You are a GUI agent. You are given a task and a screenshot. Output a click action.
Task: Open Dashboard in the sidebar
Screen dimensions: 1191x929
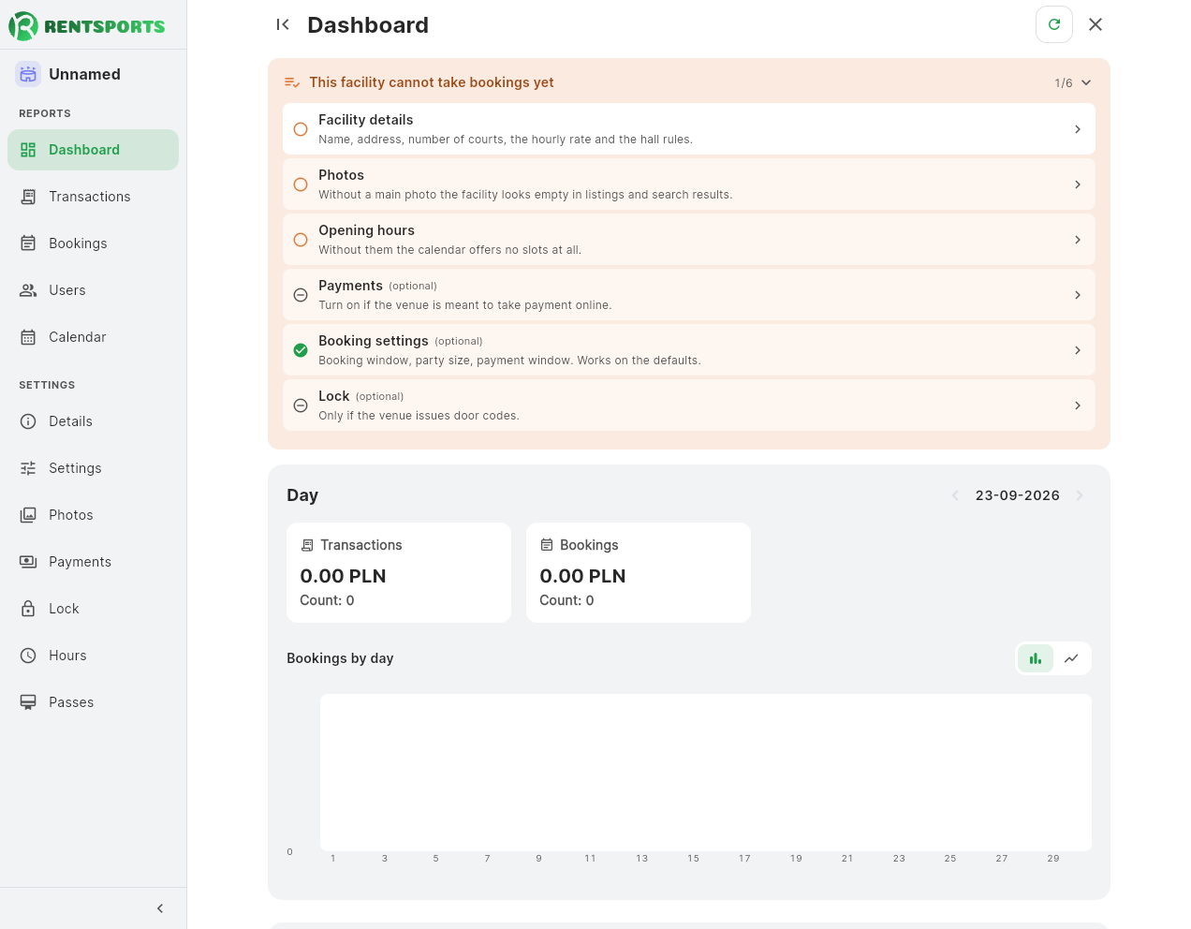[93, 150]
